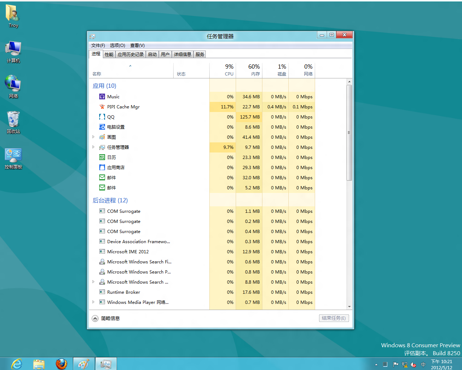
Task: Open 回收站 recycle bin icon
Action: [13, 122]
